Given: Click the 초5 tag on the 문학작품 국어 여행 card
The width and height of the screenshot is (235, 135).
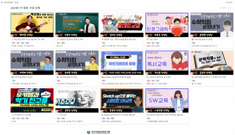Looking at the screenshot, I should tap(194, 81).
